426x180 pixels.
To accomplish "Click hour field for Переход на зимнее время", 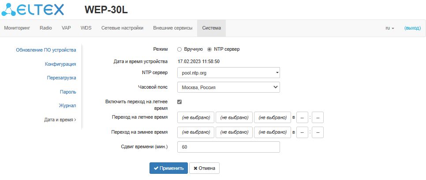I will [302, 132].
